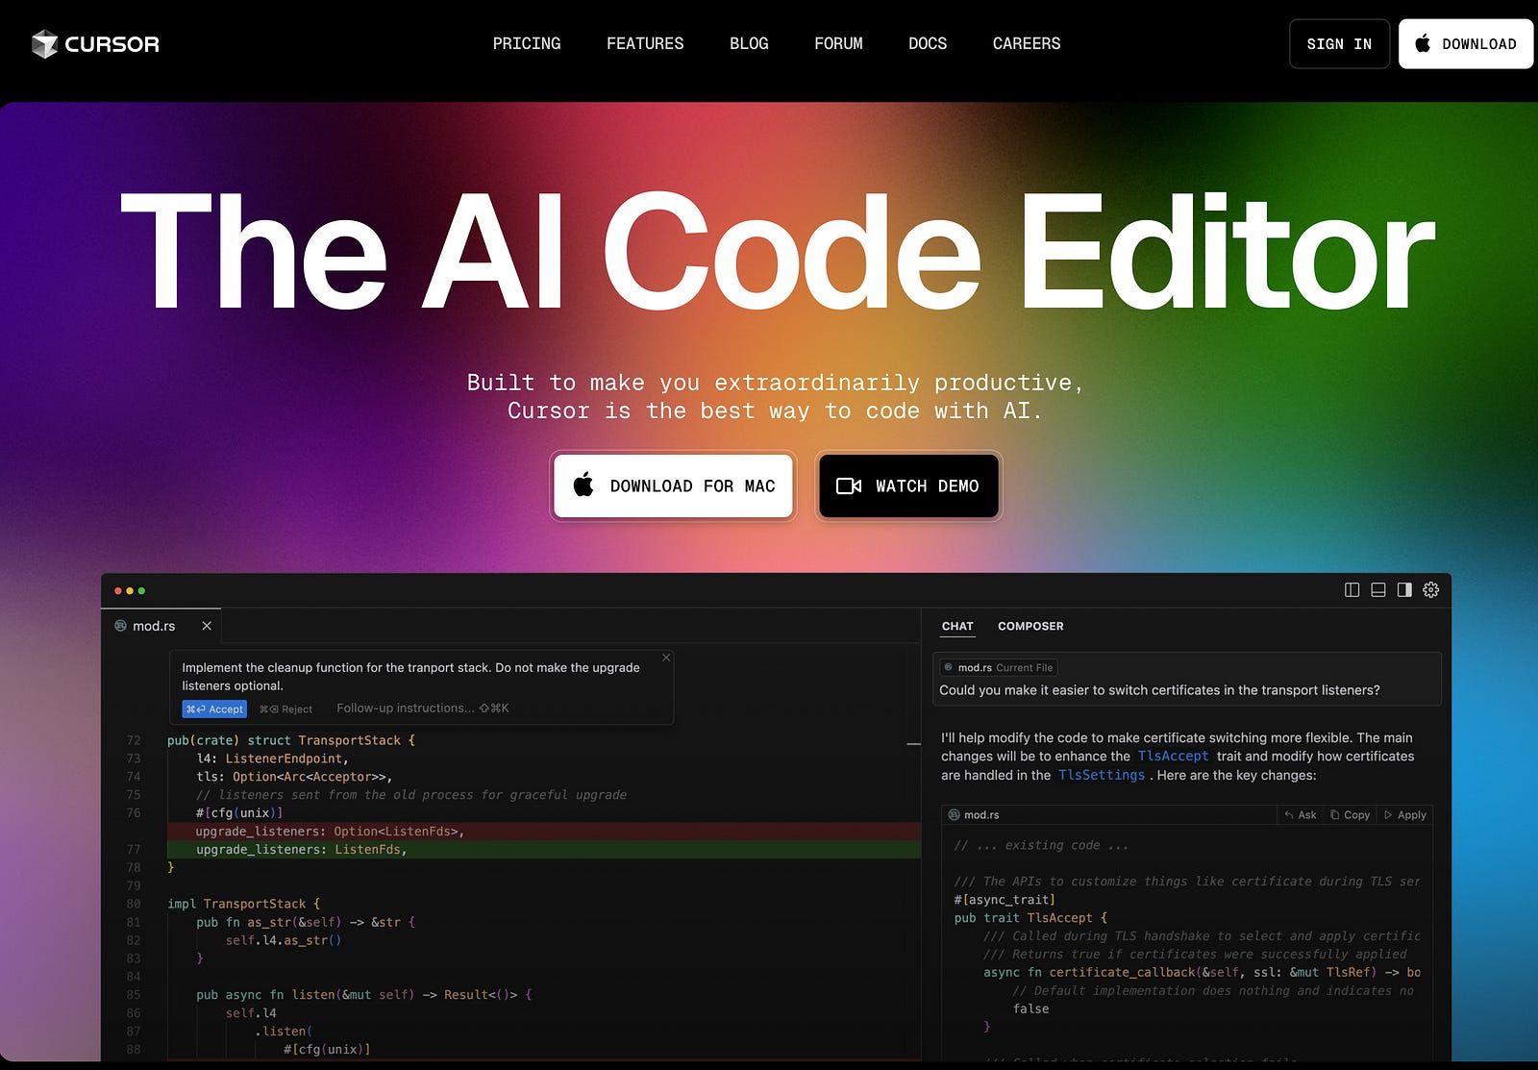Image resolution: width=1538 pixels, height=1070 pixels.
Task: Click the Watch Demo button
Action: pyautogui.click(x=908, y=486)
